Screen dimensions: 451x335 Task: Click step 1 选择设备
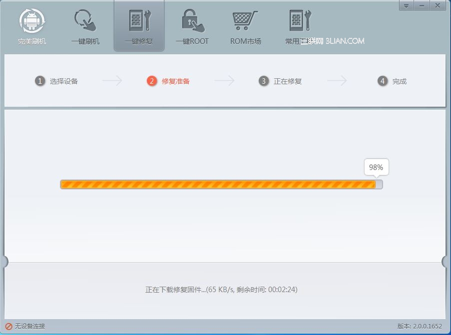[56, 81]
